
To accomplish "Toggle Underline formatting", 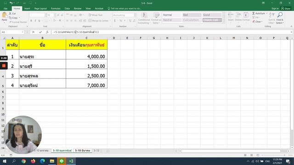I will (x=39, y=21).
